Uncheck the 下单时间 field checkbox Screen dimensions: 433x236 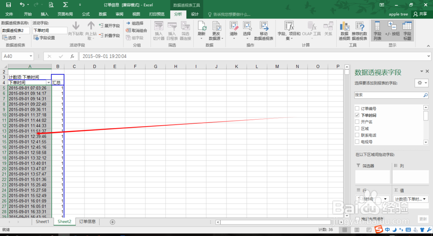[x=357, y=115]
